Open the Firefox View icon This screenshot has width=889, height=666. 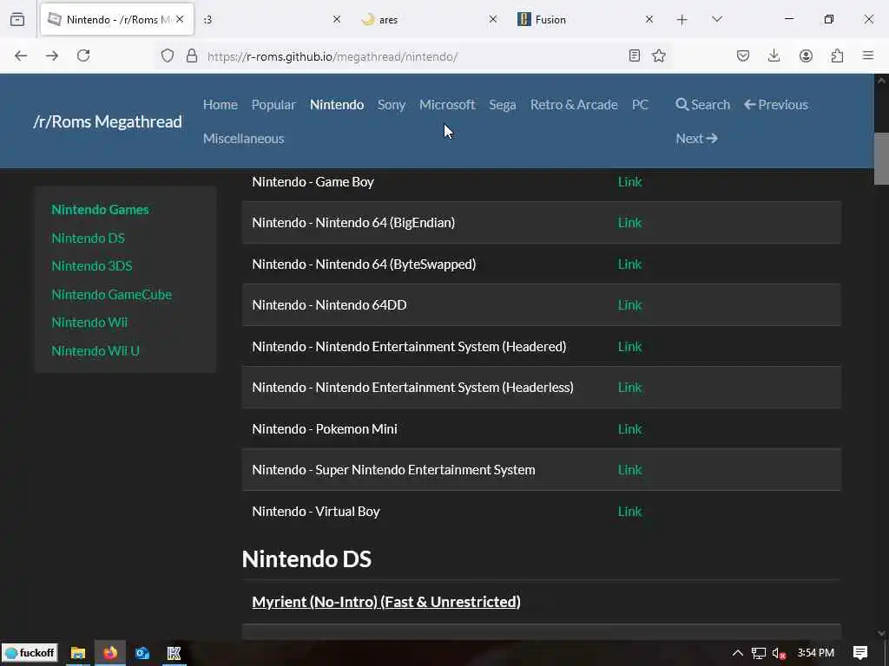(17, 19)
